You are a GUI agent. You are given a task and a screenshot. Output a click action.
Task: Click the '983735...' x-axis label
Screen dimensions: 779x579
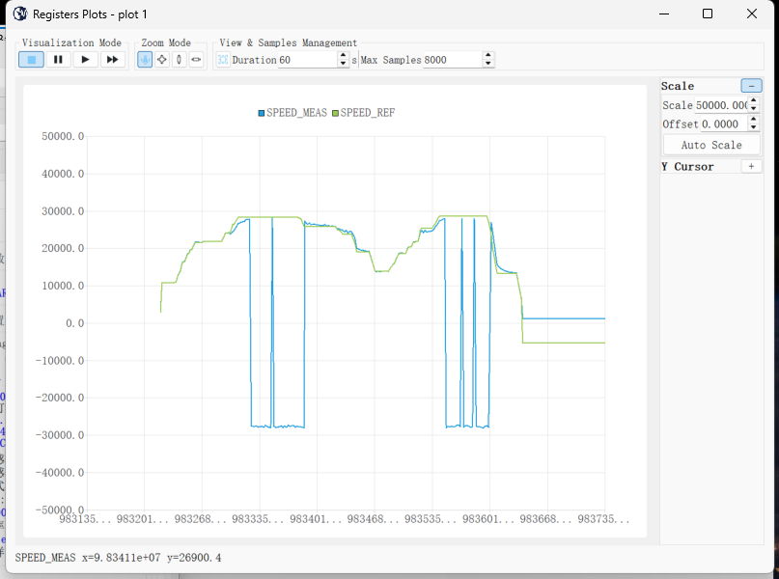pyautogui.click(x=603, y=519)
